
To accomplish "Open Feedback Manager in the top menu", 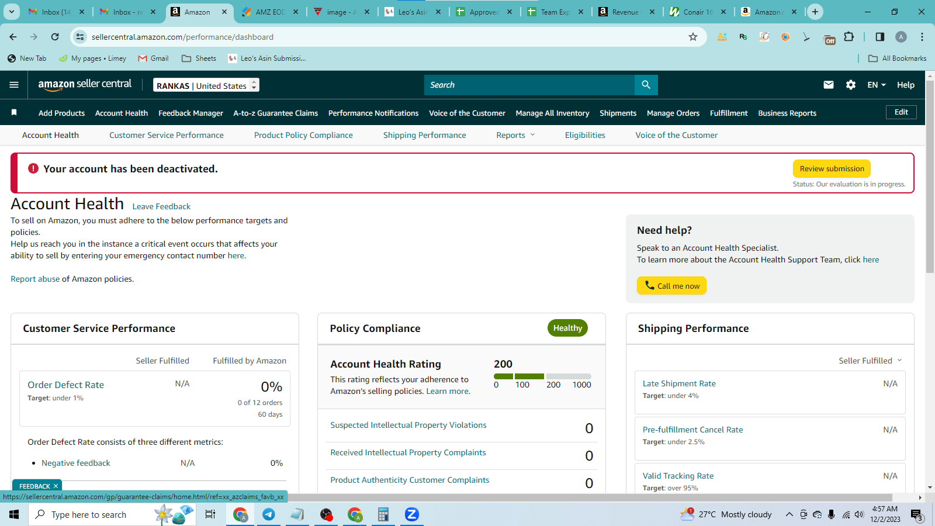I will [191, 113].
